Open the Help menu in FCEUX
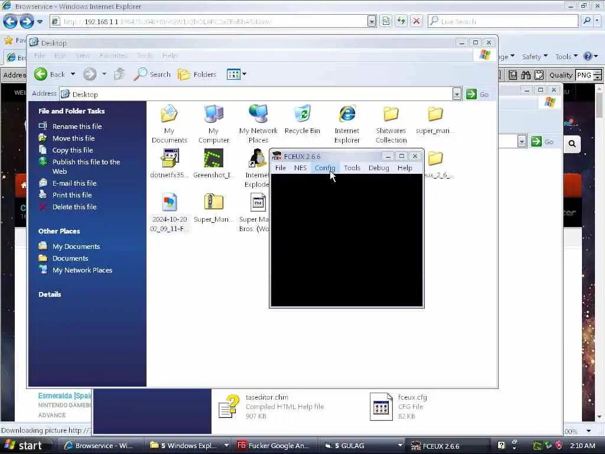Image resolution: width=605 pixels, height=454 pixels. pos(405,167)
